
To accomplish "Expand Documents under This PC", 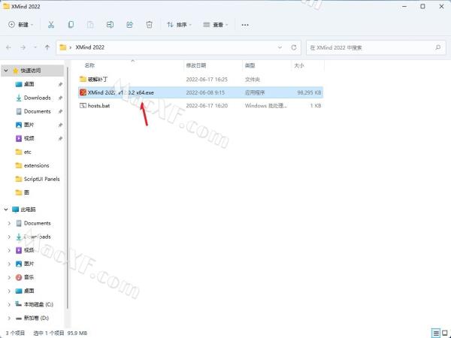I will coord(9,223).
